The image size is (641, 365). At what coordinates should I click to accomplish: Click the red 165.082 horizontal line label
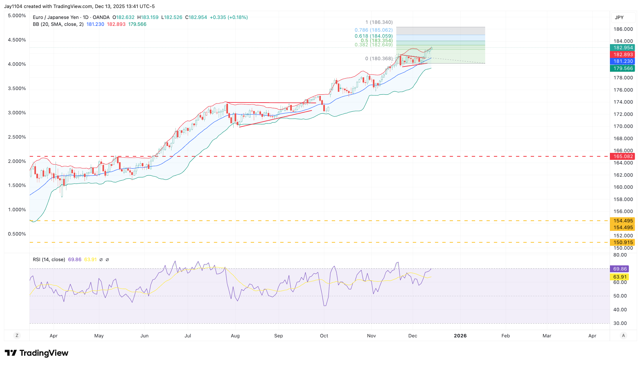623,156
